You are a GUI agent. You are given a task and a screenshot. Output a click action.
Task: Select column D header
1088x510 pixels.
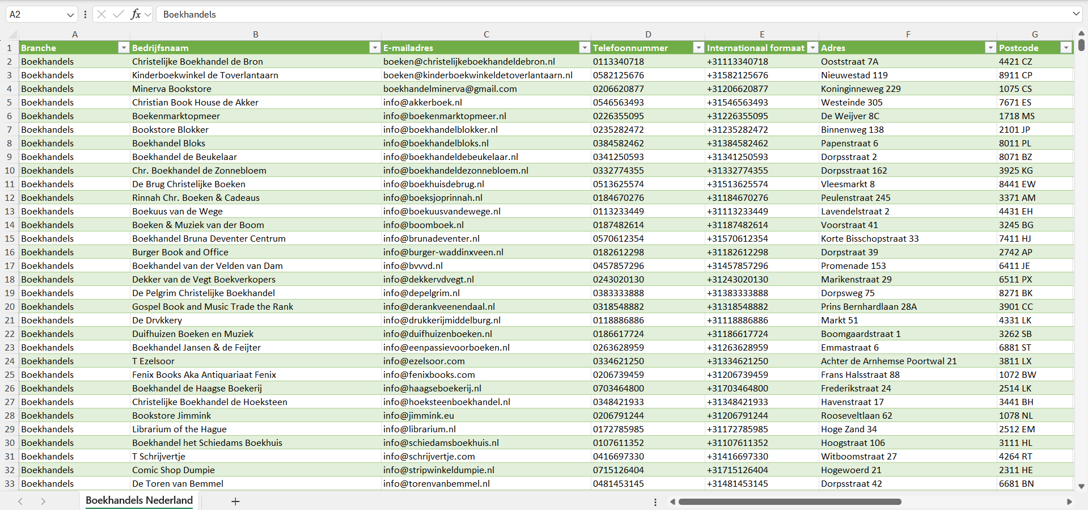click(647, 35)
